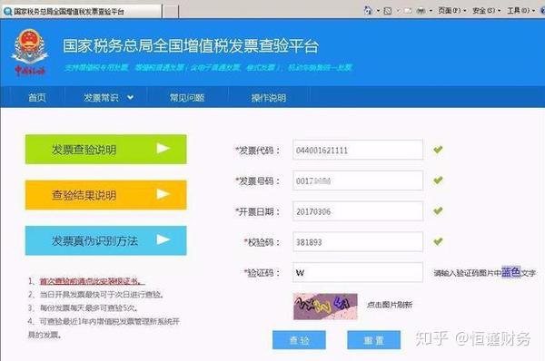Click the *验证码 field label

click(x=262, y=272)
